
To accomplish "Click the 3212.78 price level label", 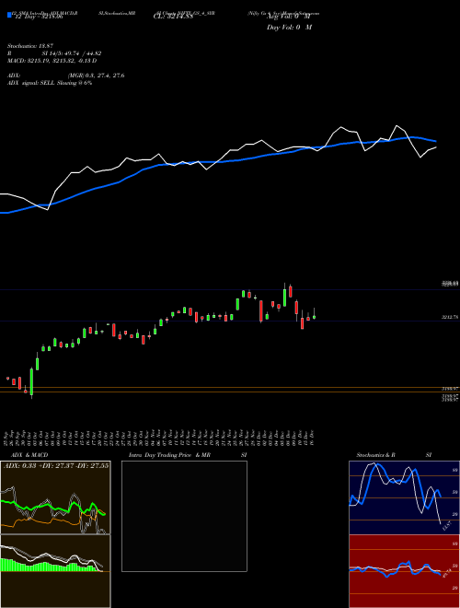I will 450,317.
